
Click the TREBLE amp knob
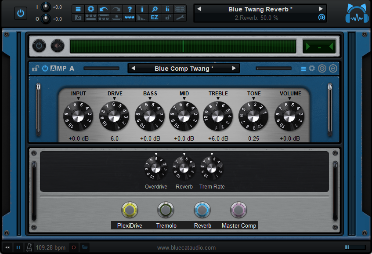[218, 116]
